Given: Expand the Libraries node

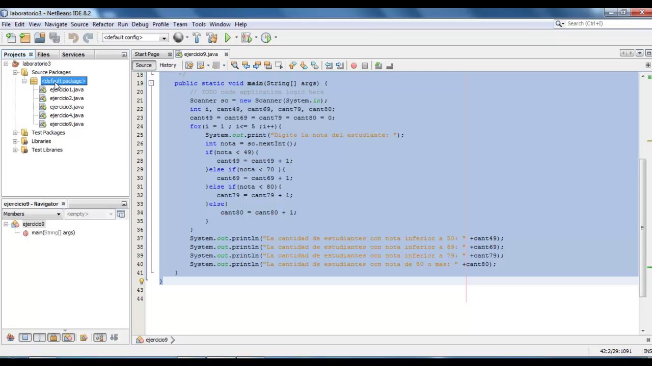Looking at the screenshot, I should [x=15, y=141].
